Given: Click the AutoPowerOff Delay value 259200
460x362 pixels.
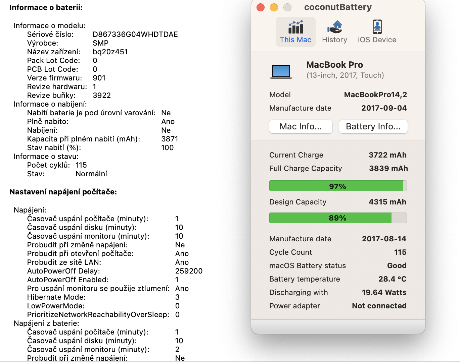Looking at the screenshot, I should coord(189,271).
